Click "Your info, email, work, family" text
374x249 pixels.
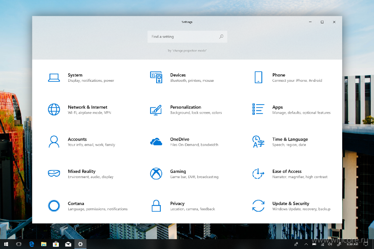click(x=91, y=145)
